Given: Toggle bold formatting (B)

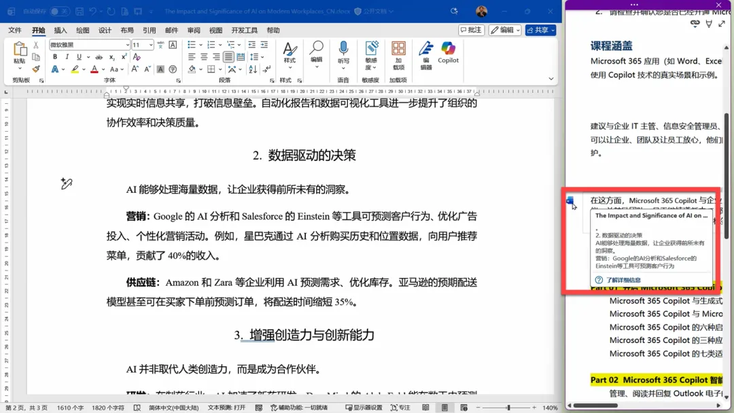Looking at the screenshot, I should 55,57.
